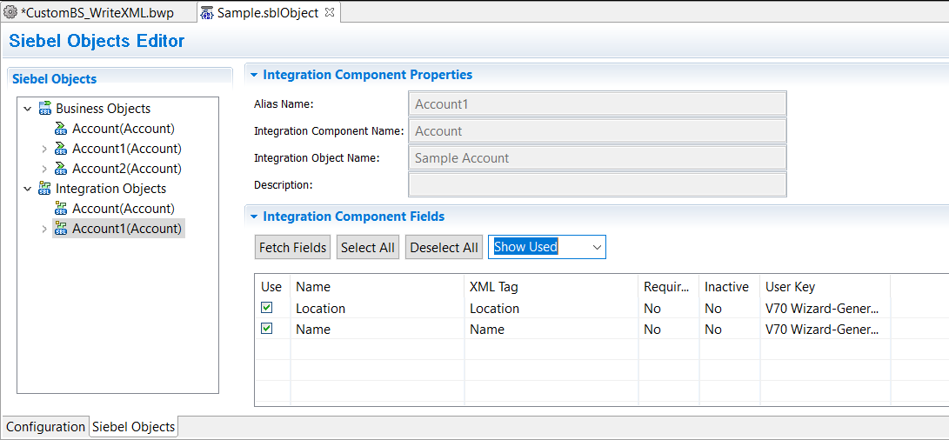Click the Business Objects tree label
Screen dimensions: 949x440
coord(103,109)
